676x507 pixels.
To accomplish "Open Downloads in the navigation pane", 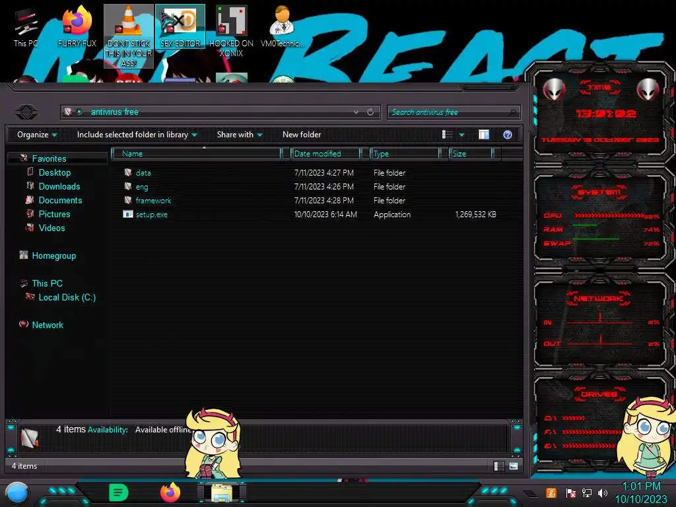I will pyautogui.click(x=59, y=186).
